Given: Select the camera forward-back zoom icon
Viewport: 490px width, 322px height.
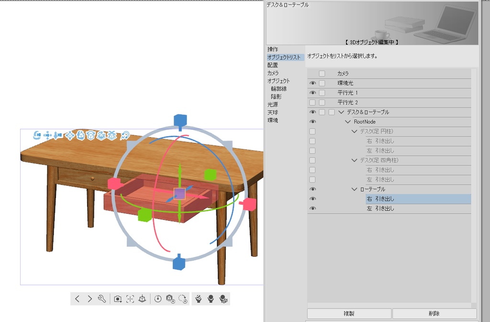Looking at the screenshot, I should [57, 135].
